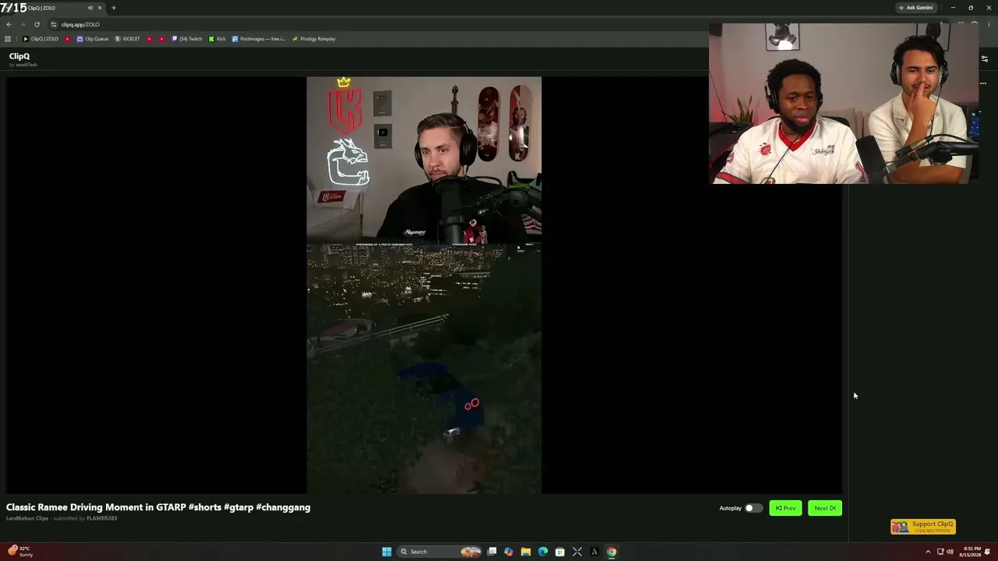Open the Kick bookmark
998x561 pixels.
pos(217,39)
